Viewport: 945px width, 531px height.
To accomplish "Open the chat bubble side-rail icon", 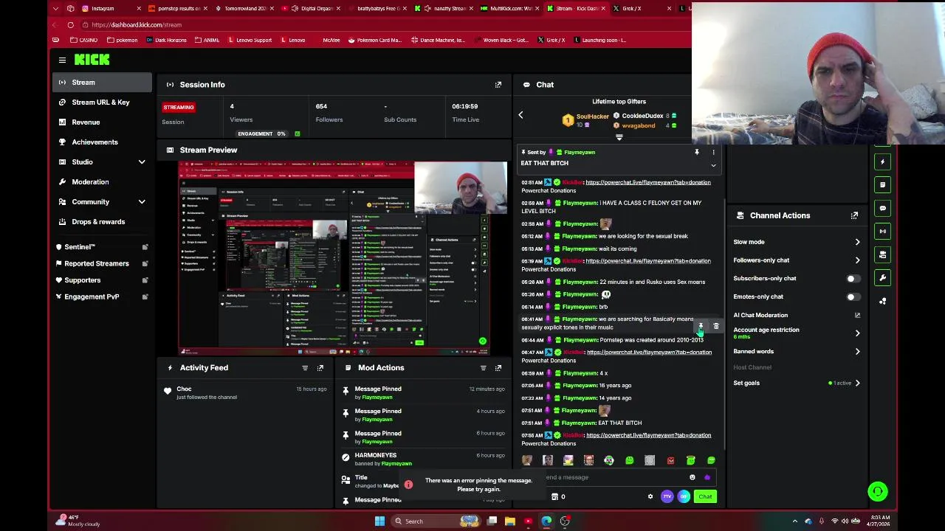I will [x=882, y=208].
